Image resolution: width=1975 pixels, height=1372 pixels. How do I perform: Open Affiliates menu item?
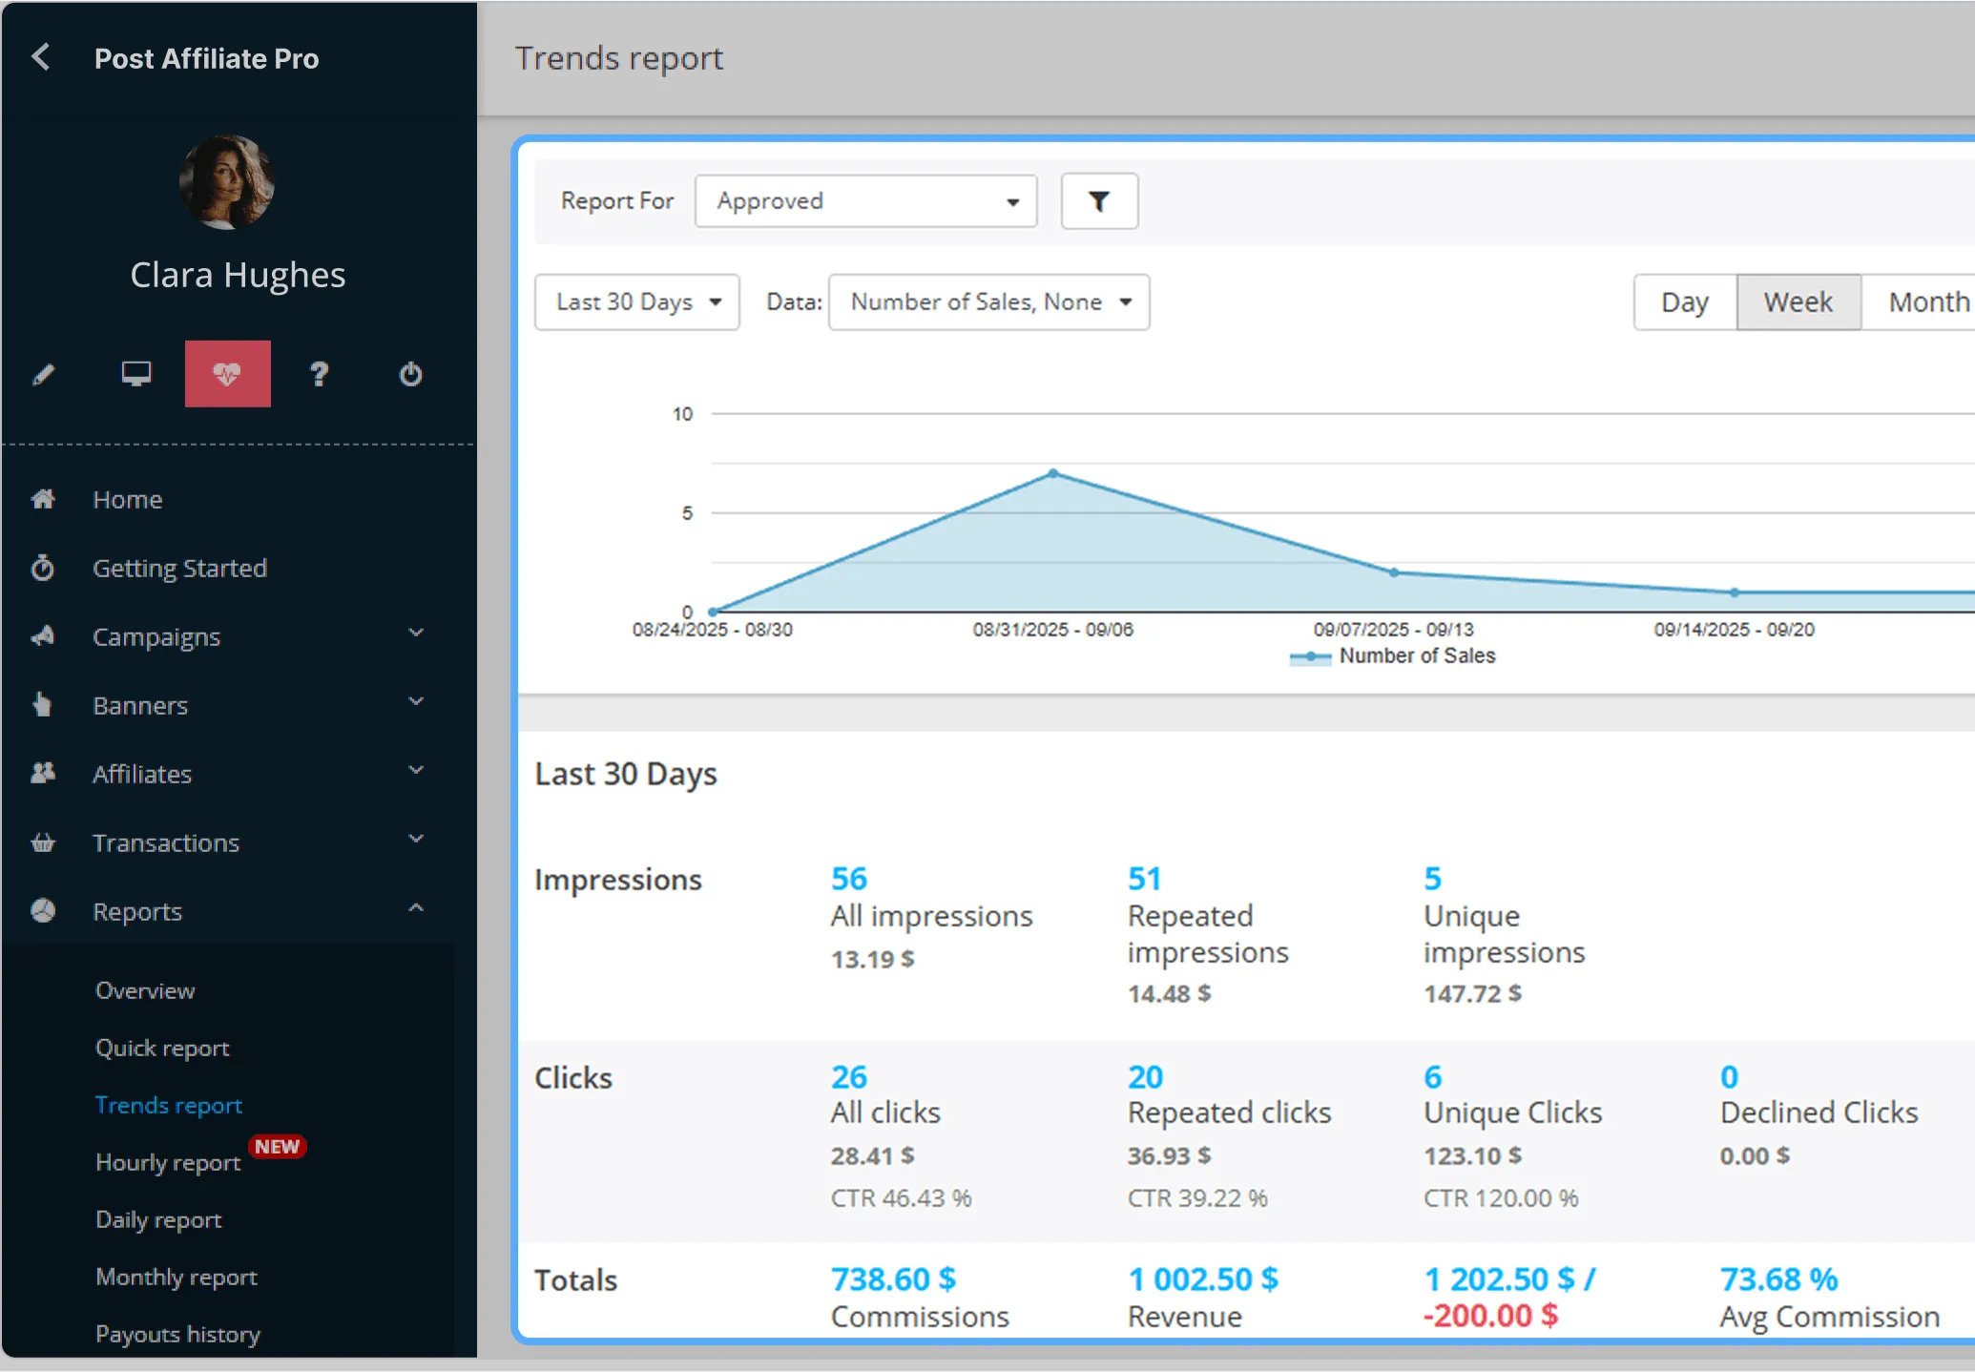tap(142, 774)
